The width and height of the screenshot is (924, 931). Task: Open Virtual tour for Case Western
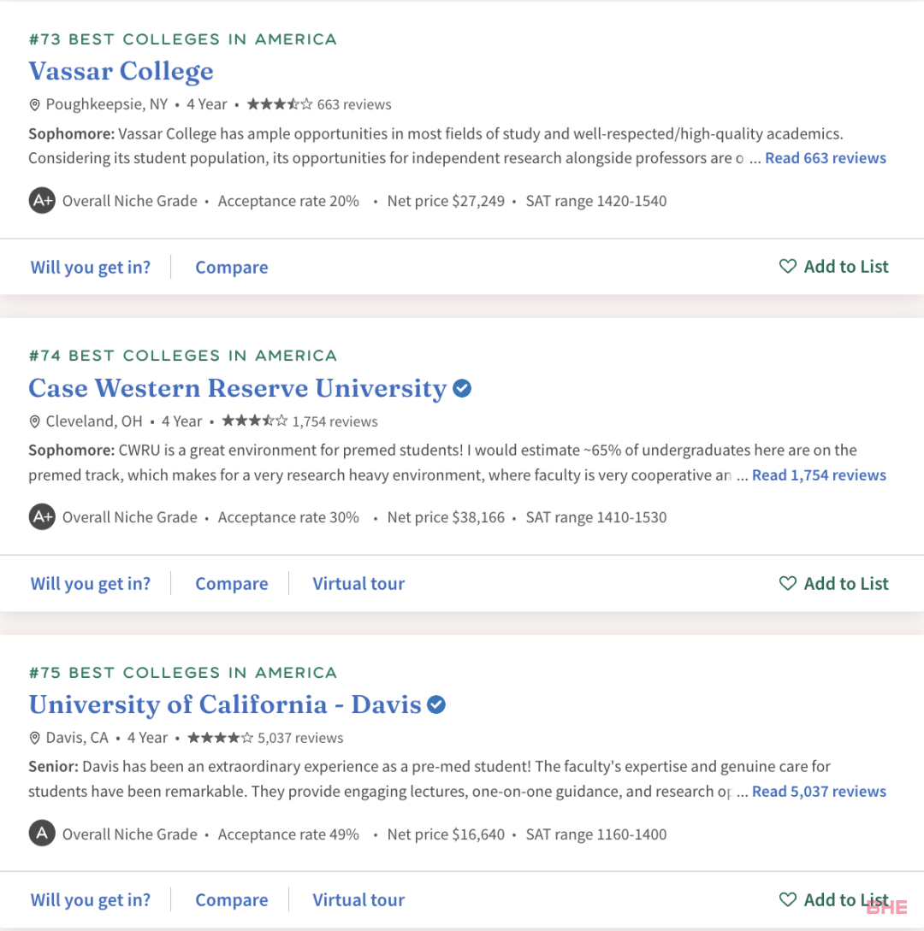tap(358, 584)
